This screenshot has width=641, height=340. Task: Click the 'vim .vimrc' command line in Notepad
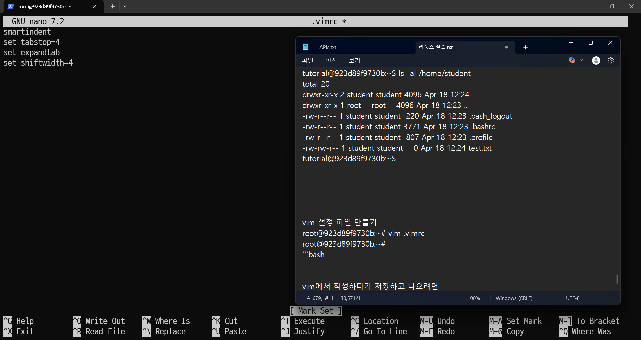click(x=363, y=233)
